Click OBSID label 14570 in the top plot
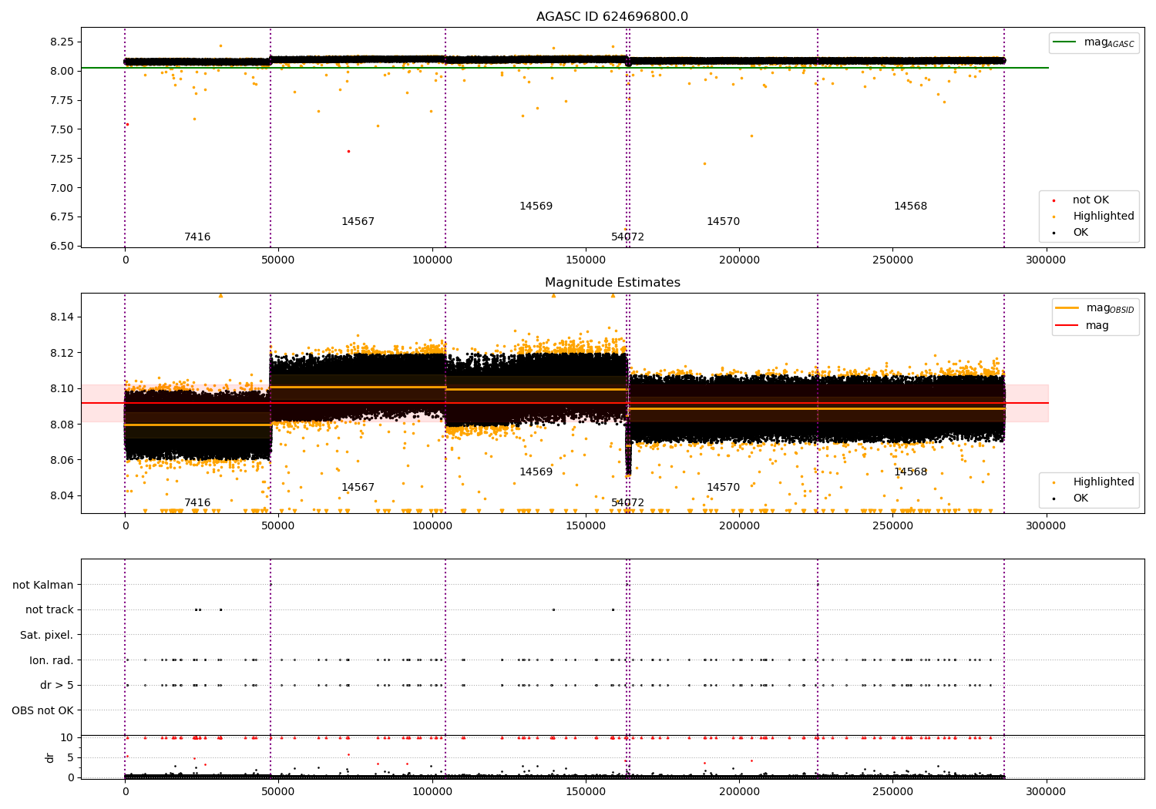This screenshot has width=1156, height=809. point(723,222)
